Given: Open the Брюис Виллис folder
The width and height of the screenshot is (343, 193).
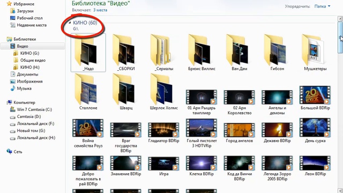Looking at the screenshot, I should [202, 53].
